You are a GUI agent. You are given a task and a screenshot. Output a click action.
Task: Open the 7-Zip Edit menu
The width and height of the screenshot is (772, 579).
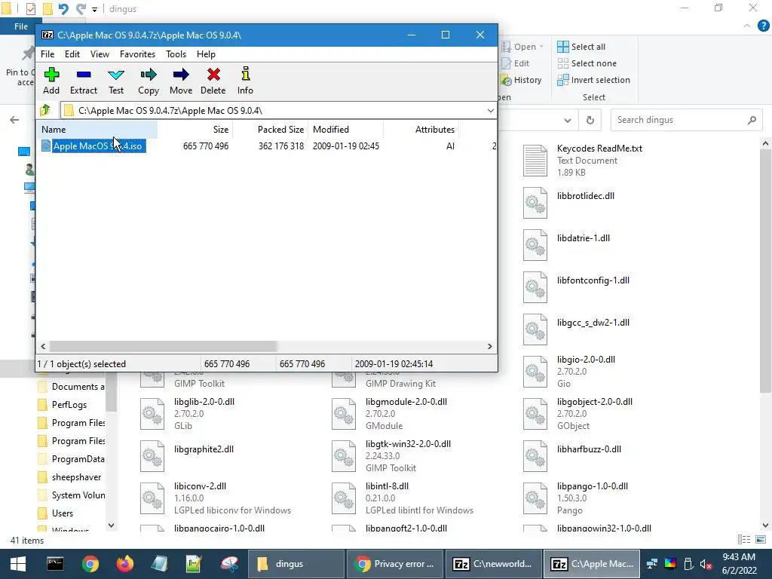click(x=72, y=54)
